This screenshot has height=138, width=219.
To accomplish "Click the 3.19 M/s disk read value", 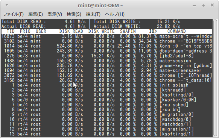I will (73, 36).
